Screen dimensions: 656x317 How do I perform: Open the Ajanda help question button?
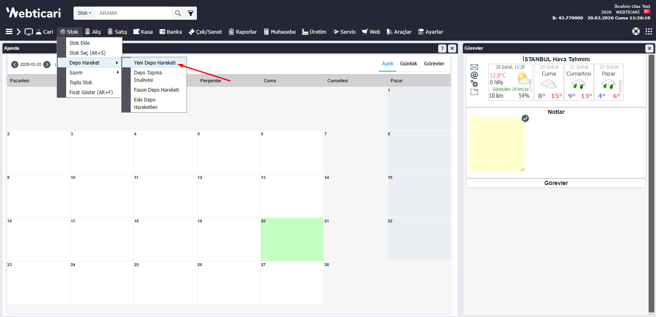pos(442,49)
